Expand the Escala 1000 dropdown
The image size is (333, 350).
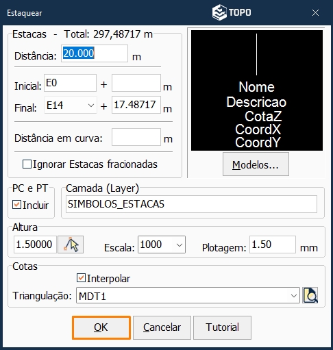162,245
